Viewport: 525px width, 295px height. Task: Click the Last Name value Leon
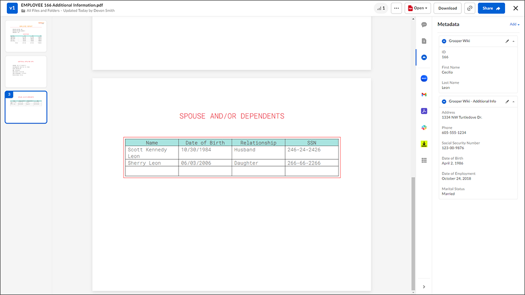click(x=446, y=88)
